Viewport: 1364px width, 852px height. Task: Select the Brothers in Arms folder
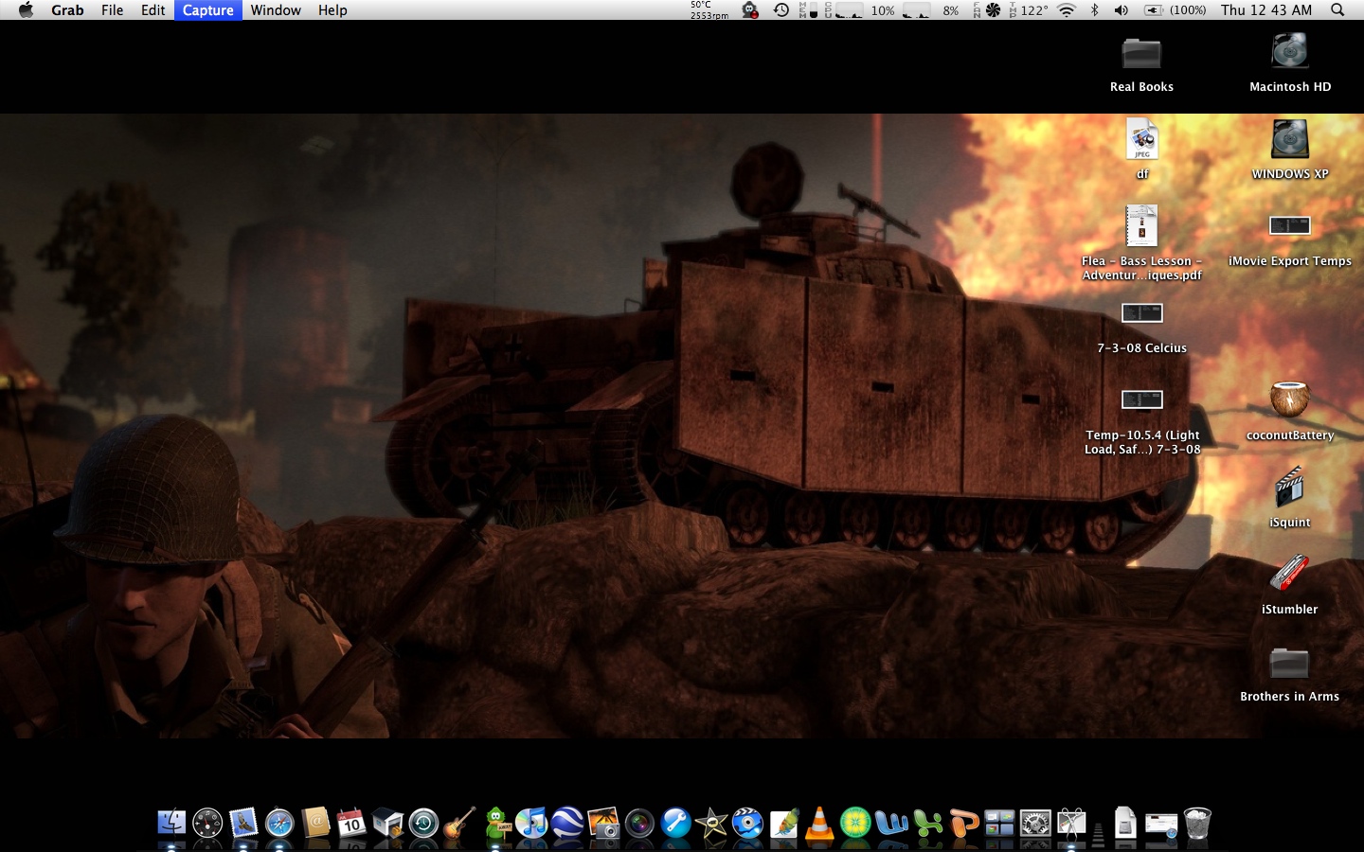pos(1290,672)
